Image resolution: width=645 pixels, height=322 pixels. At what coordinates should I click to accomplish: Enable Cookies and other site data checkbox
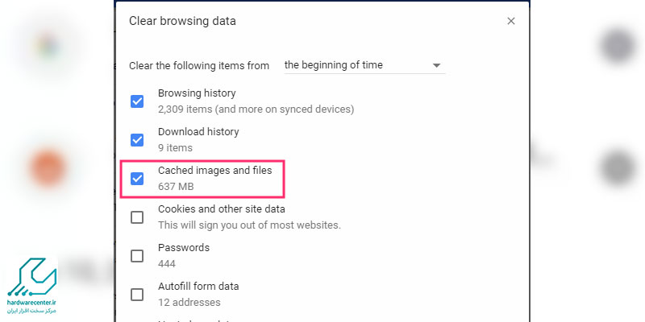(137, 217)
